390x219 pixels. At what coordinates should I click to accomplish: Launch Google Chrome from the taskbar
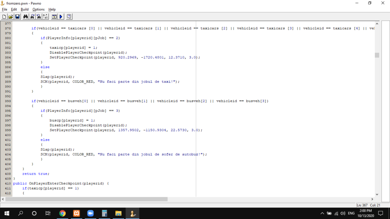[62, 213]
